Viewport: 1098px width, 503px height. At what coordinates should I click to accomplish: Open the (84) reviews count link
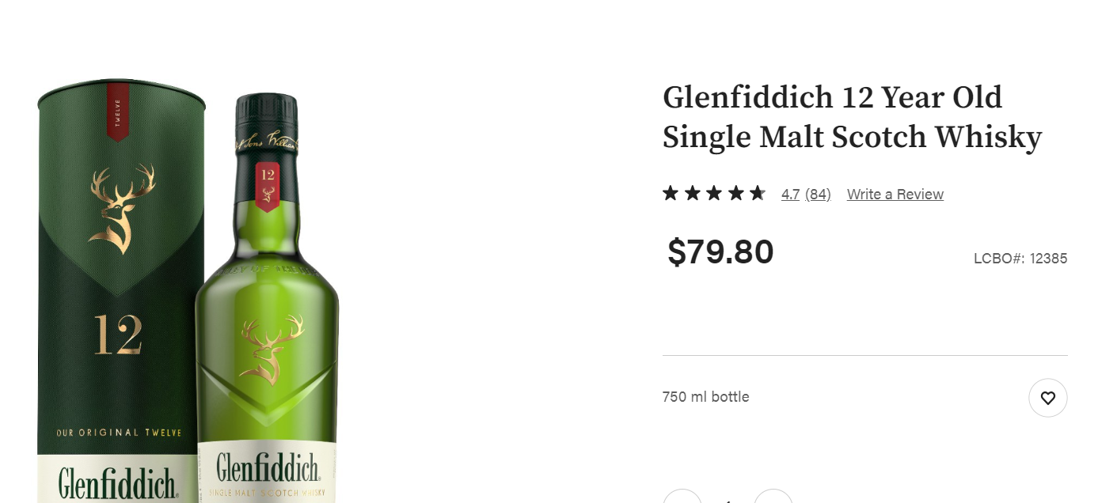818,195
